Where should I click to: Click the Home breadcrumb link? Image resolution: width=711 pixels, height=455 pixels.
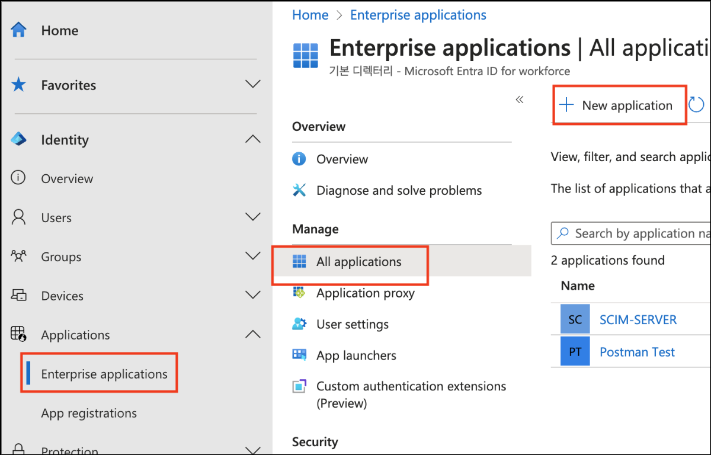310,15
